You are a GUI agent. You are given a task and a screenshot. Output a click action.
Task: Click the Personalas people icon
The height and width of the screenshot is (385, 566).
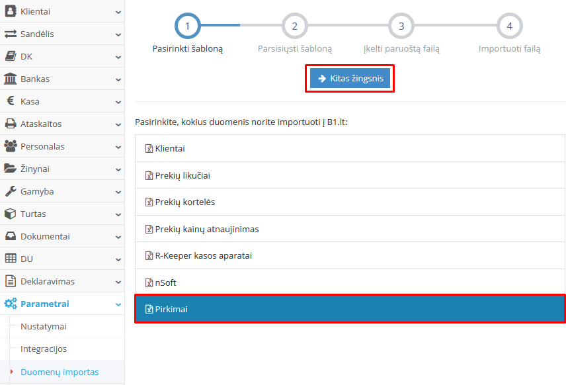[x=11, y=146]
